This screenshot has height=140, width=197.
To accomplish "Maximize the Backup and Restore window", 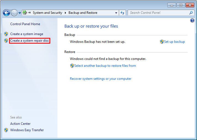I will coord(181,5).
